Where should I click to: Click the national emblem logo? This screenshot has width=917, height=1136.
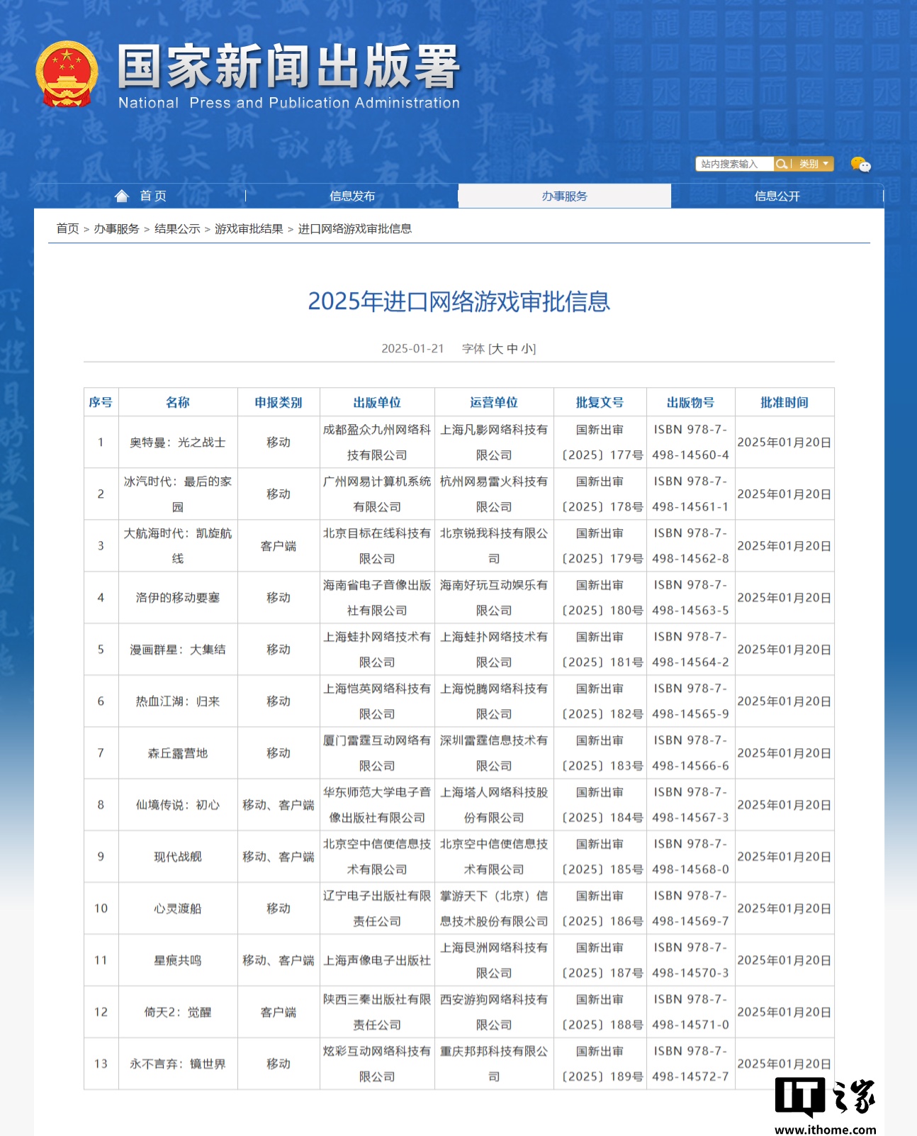(67, 74)
